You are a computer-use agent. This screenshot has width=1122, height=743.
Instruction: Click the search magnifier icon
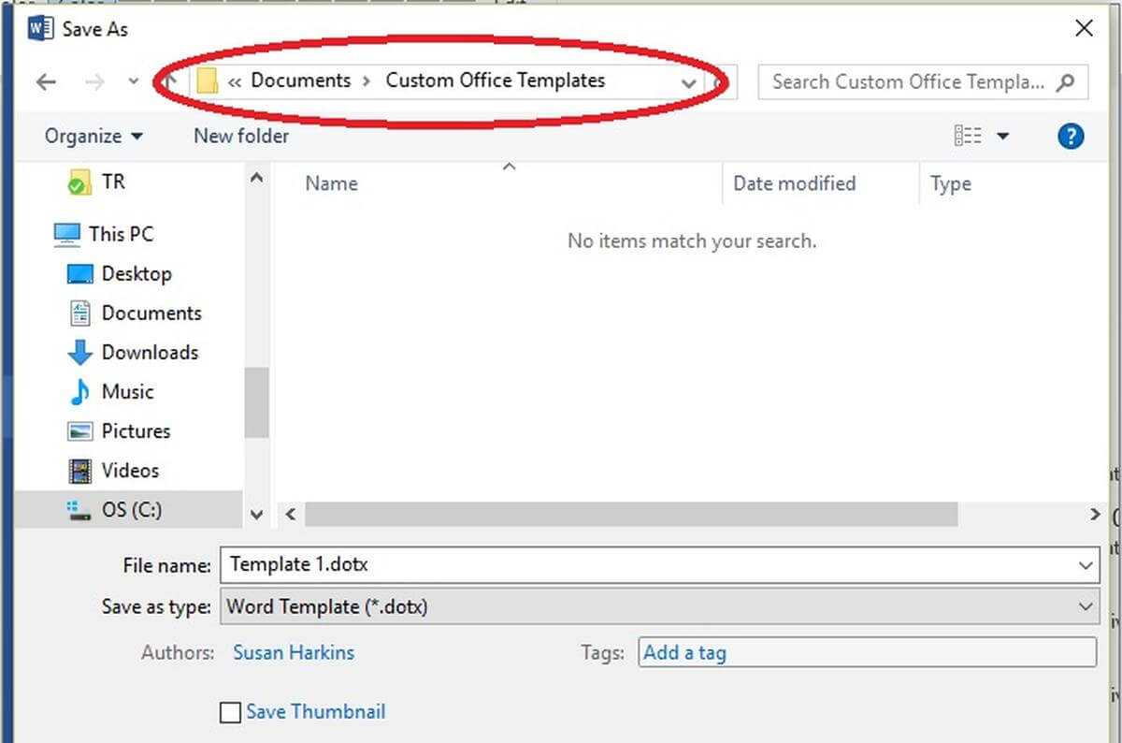1065,82
